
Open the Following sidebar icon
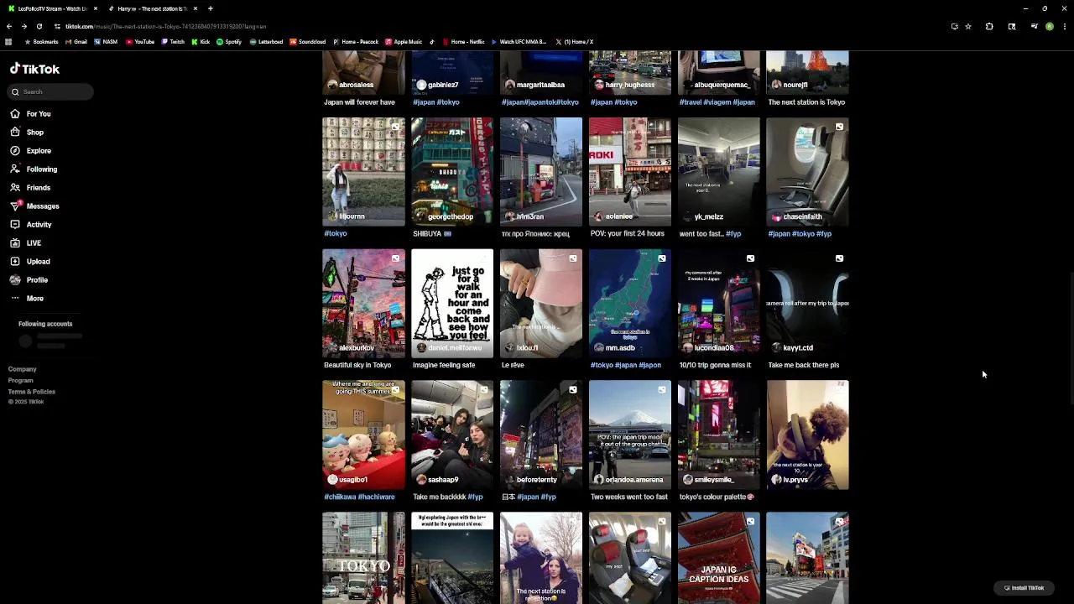[x=15, y=169]
